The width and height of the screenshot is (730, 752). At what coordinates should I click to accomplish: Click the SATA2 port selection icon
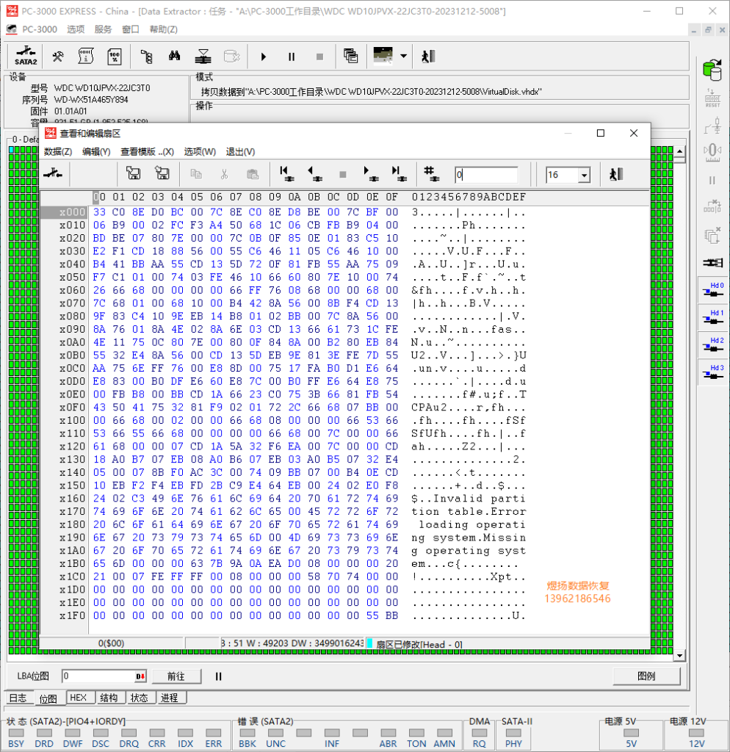point(26,56)
